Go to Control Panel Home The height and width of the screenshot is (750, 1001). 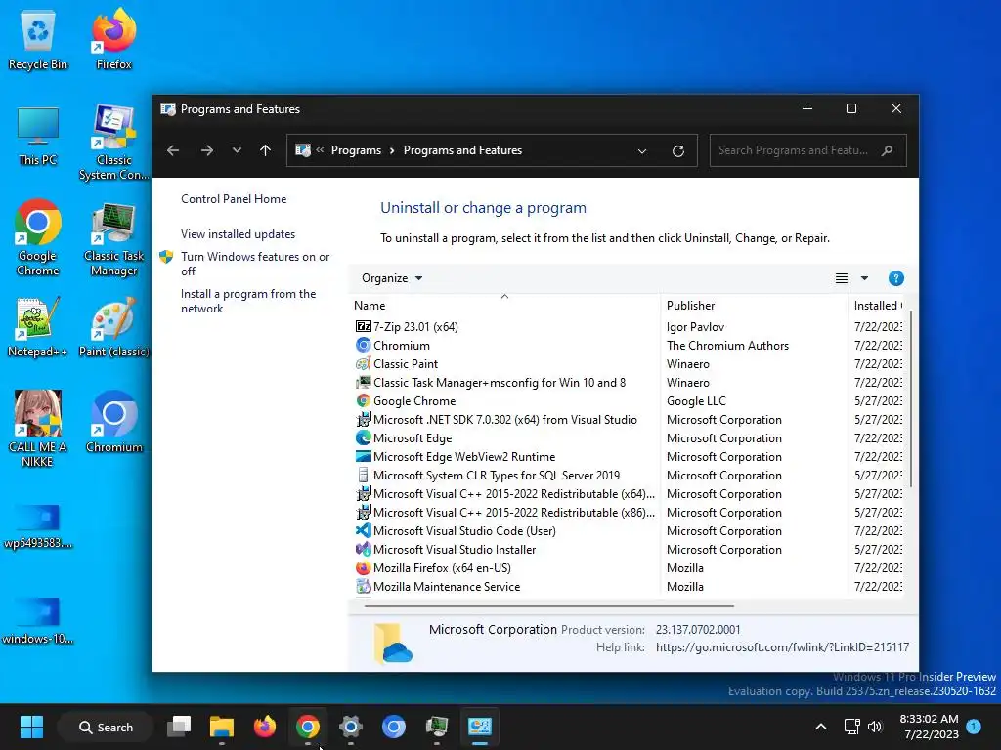pyautogui.click(x=234, y=199)
